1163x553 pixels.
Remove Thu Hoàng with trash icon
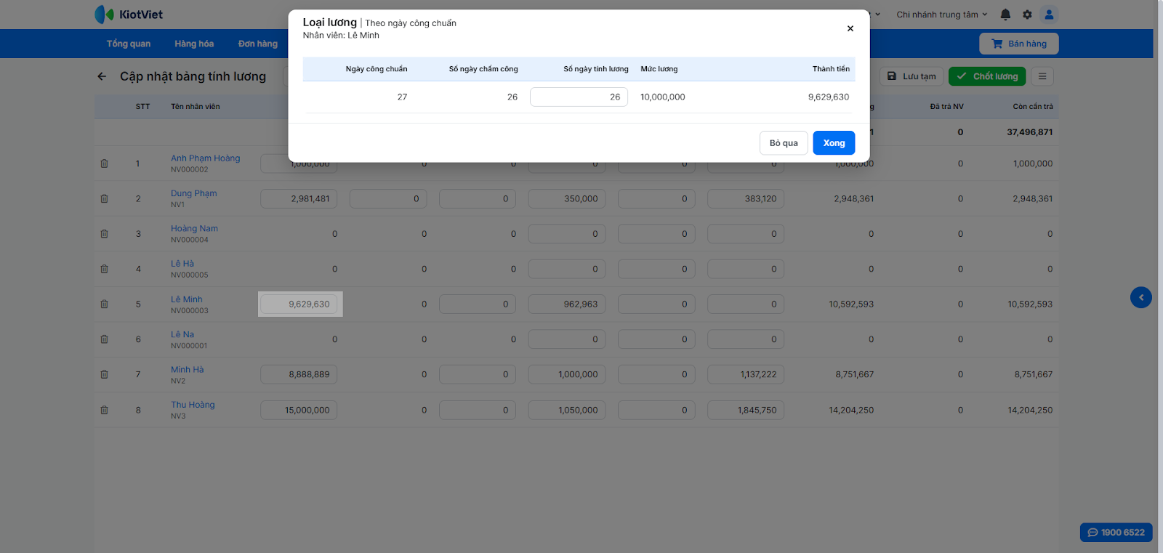[104, 410]
